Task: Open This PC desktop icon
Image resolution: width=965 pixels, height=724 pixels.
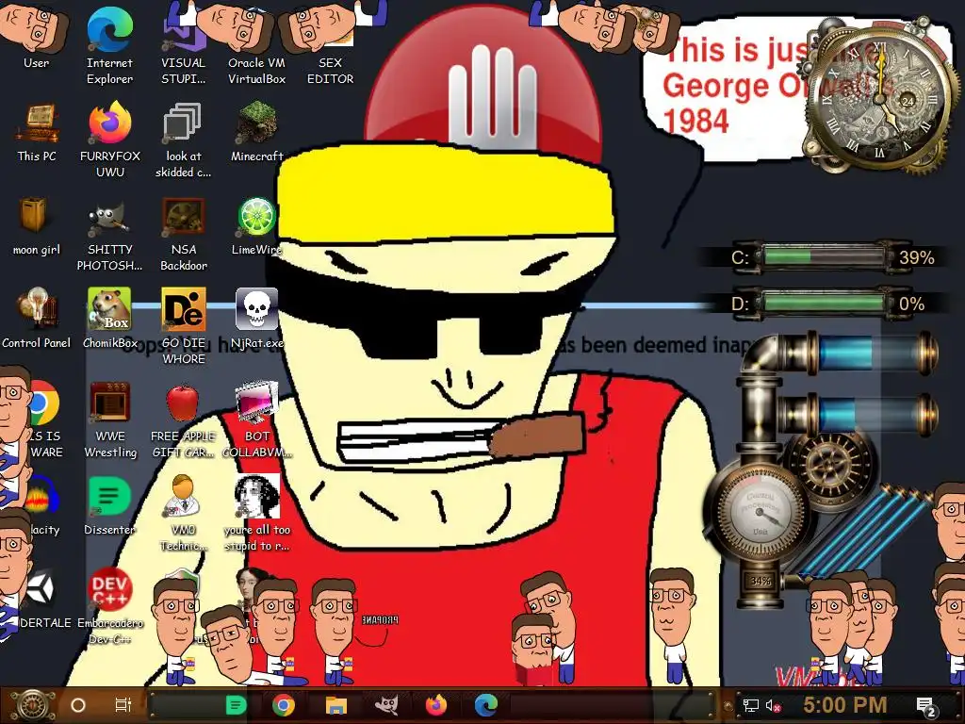Action: [x=37, y=132]
